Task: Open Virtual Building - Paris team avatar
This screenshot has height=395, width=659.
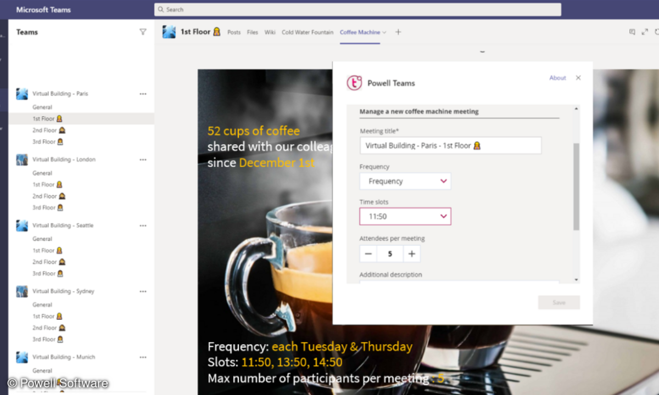Action: [22, 94]
